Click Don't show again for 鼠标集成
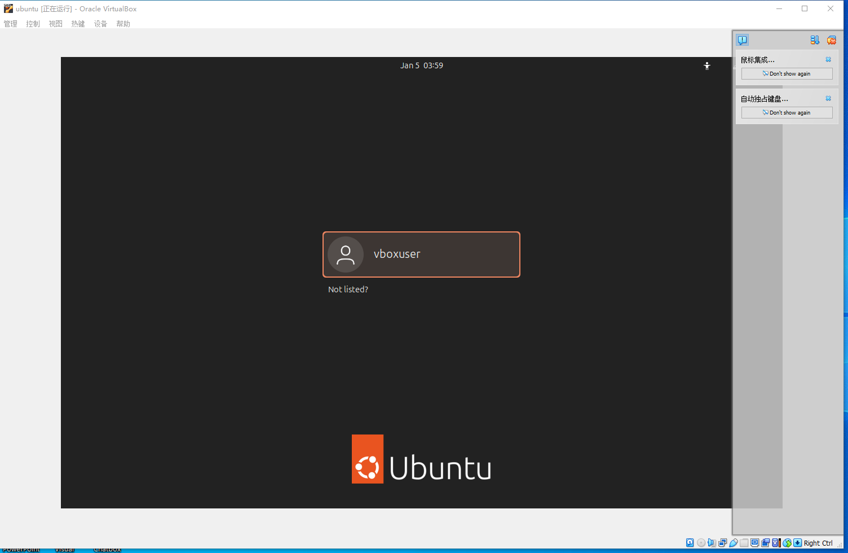Image resolution: width=848 pixels, height=553 pixels. 787,74
